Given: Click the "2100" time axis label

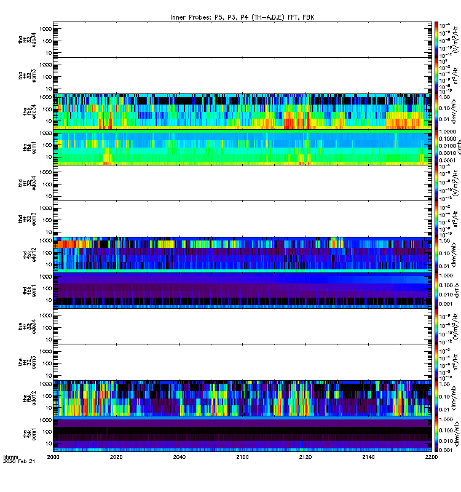Looking at the screenshot, I should click(242, 457).
